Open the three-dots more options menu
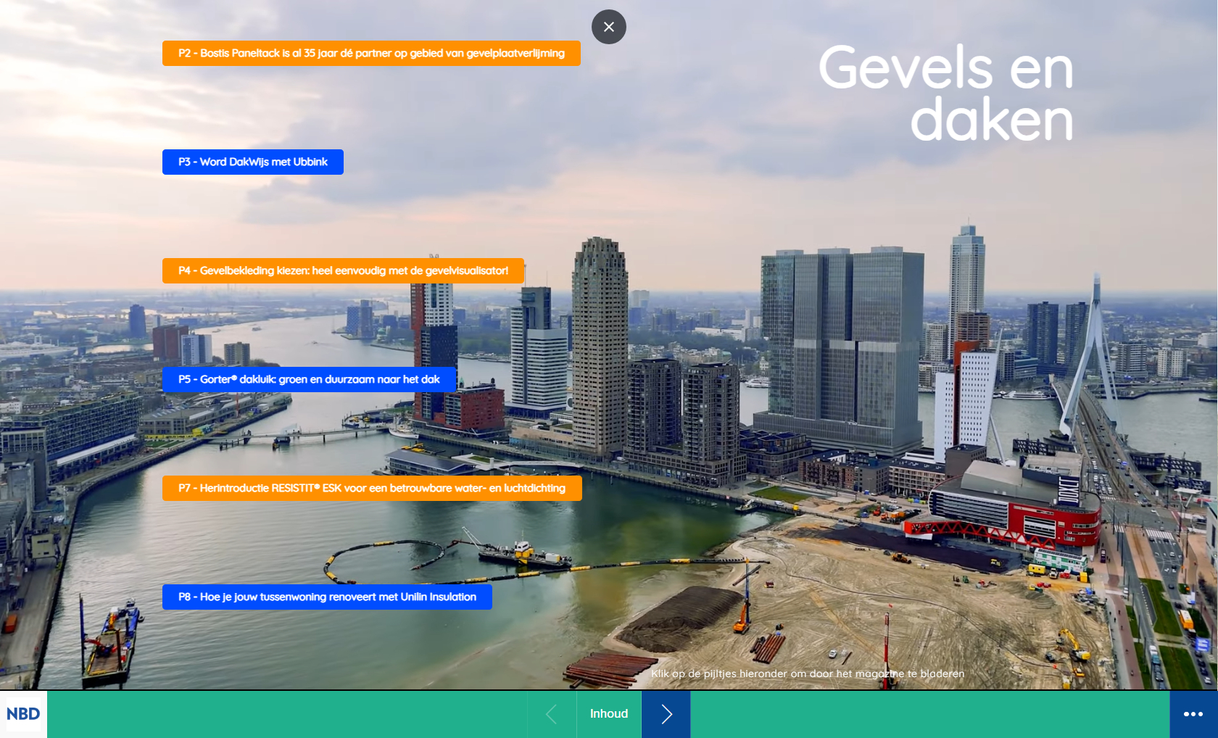Viewport: 1218px width, 738px height. coord(1193,714)
